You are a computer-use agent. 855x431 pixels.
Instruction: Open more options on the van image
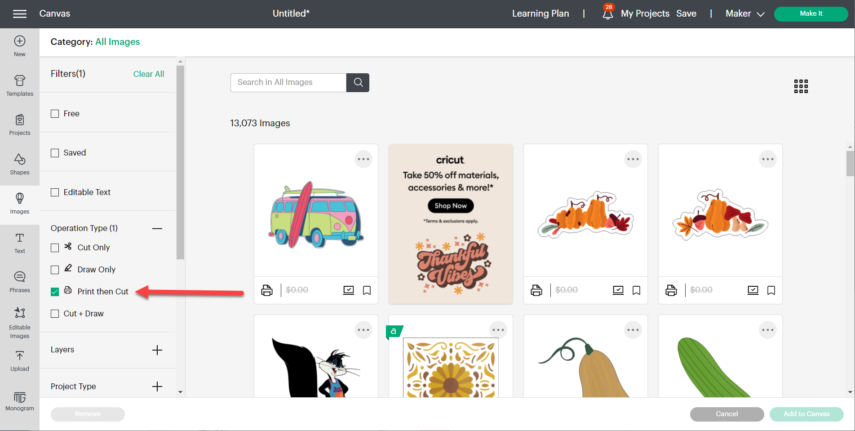pyautogui.click(x=363, y=159)
